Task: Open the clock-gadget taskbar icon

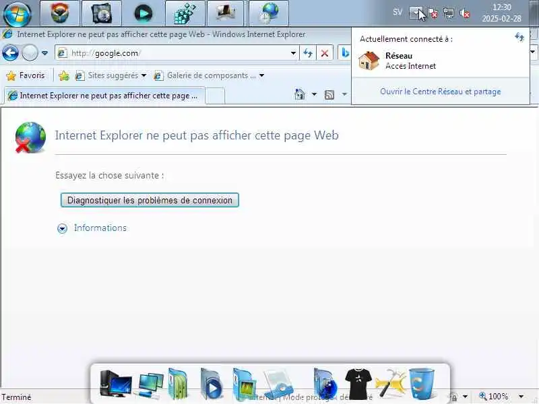Action: click(102, 13)
